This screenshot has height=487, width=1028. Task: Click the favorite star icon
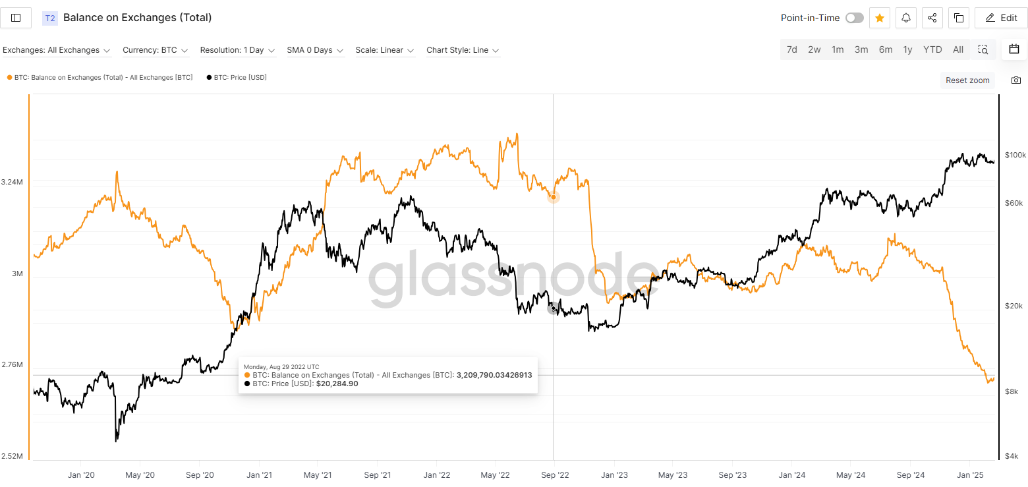click(x=879, y=18)
